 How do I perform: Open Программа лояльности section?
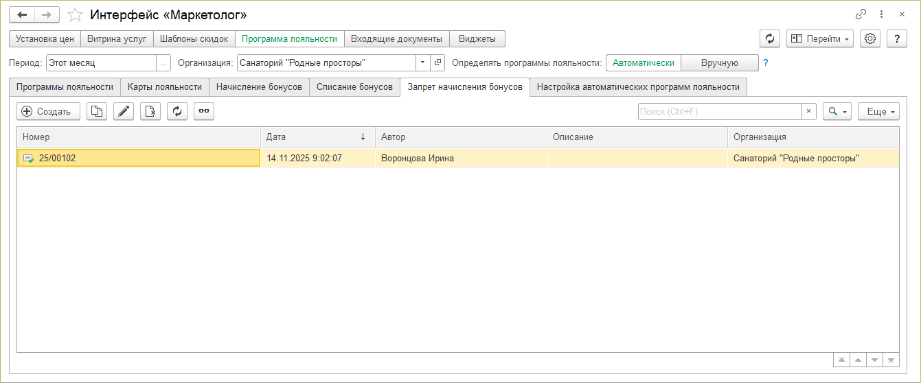[289, 39]
